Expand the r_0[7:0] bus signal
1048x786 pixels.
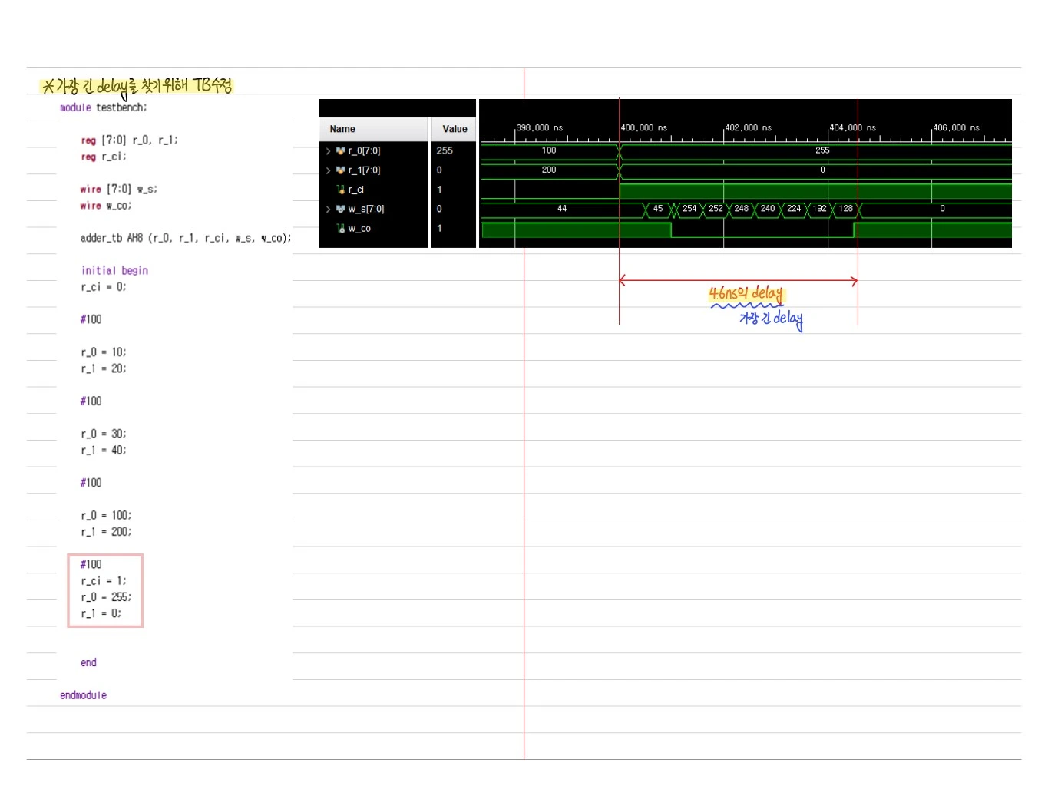click(x=329, y=151)
